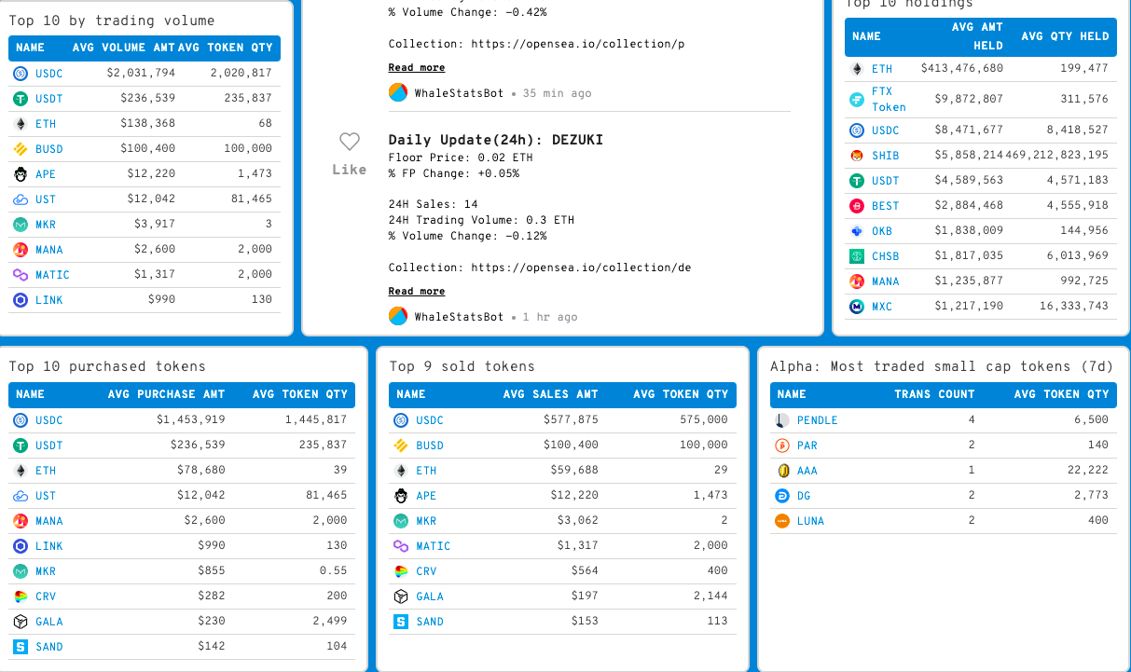Click WhaleStatsBot name on the 1 hr ago post
1131x672 pixels.
[x=460, y=317]
